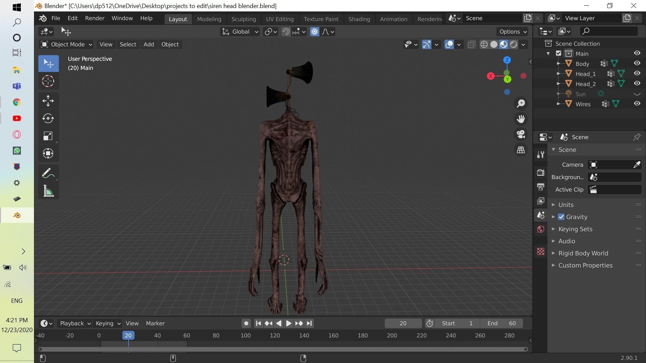Open the View Layer properties tab
This screenshot has width=646, height=363.
coord(541,201)
